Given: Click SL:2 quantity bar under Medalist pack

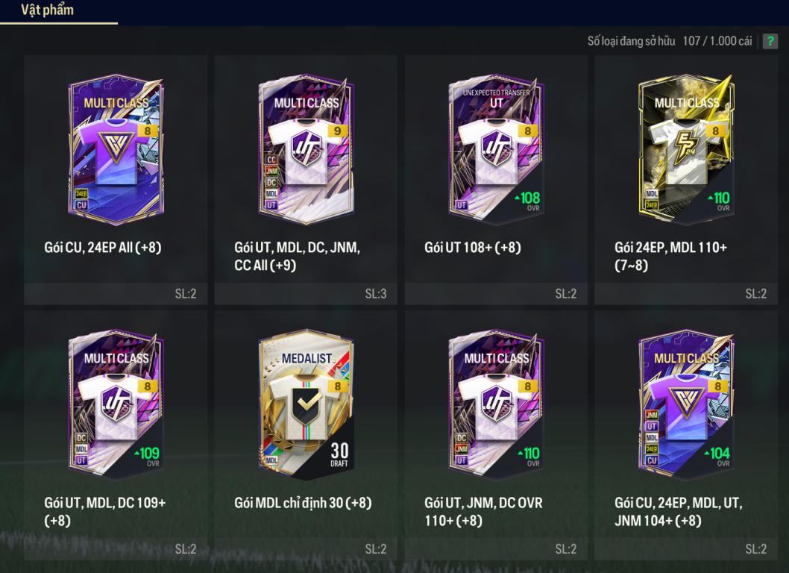Looking at the screenshot, I should point(306,549).
